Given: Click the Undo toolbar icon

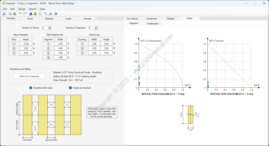Looking at the screenshot, I should (x=20, y=14).
